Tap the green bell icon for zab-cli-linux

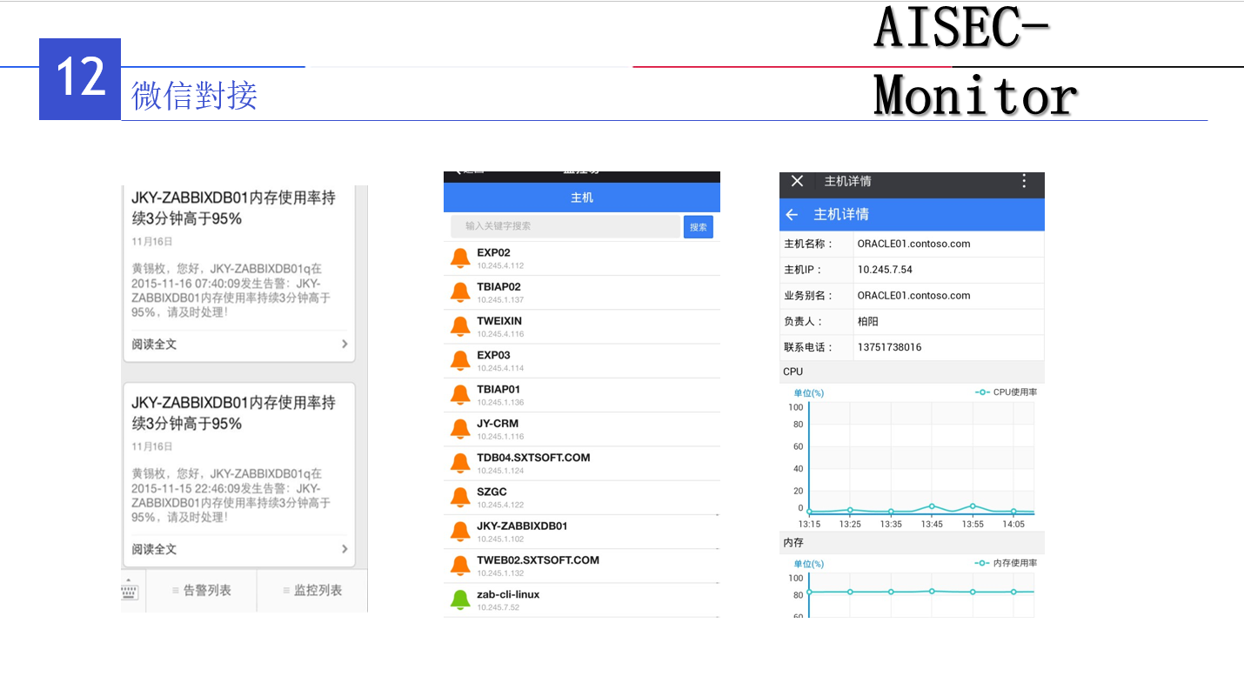pos(460,600)
